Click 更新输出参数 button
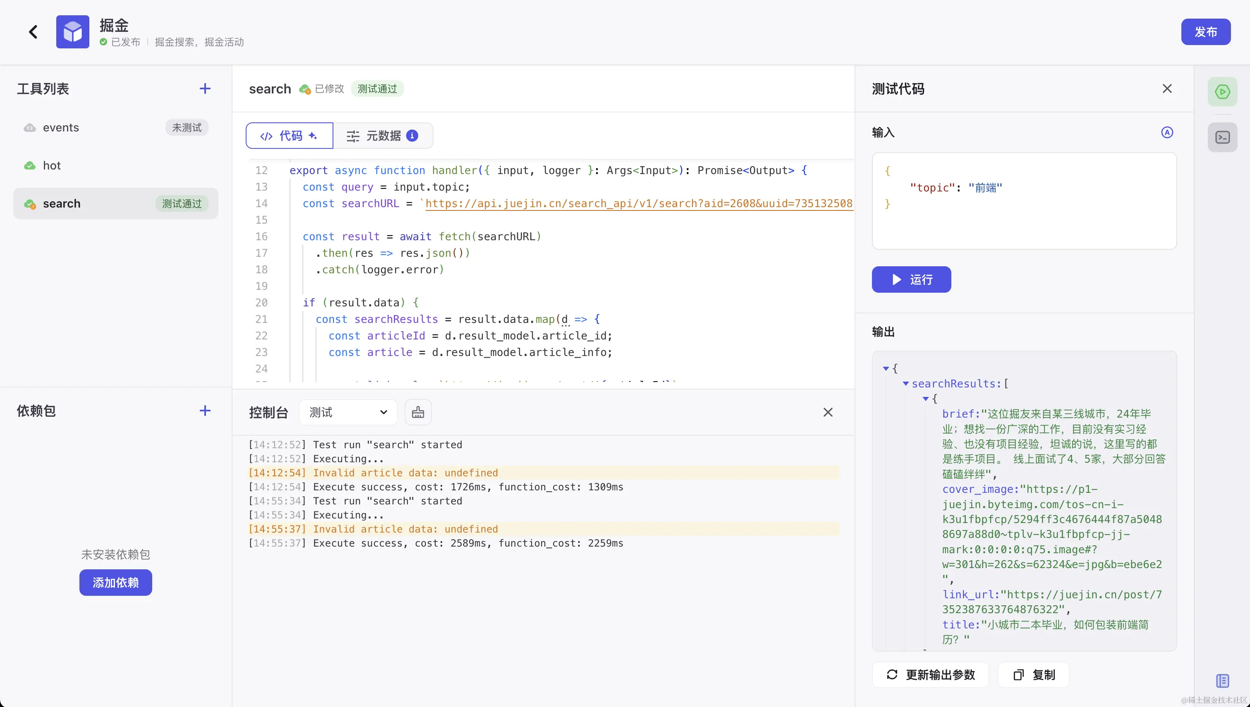1250x707 pixels. [930, 674]
